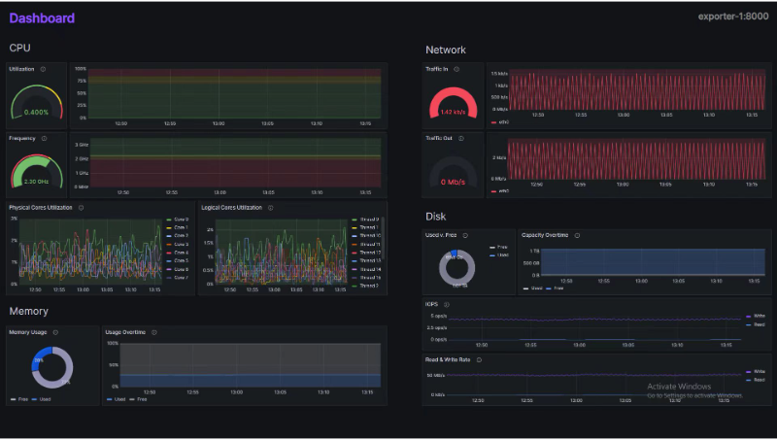Open the Utilization panel title menu
This screenshot has width=777, height=440.
point(21,69)
